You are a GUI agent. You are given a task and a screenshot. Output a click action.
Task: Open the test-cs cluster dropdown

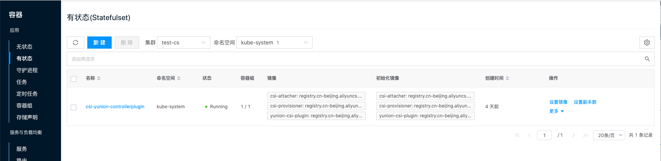coord(183,43)
